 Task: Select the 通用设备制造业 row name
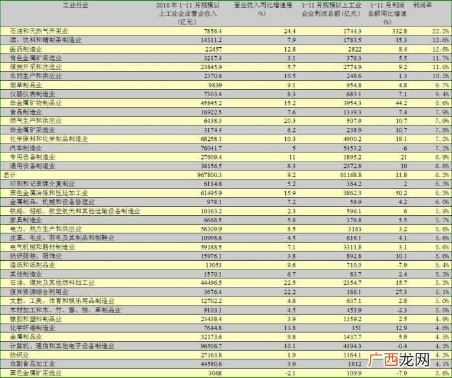[32, 166]
